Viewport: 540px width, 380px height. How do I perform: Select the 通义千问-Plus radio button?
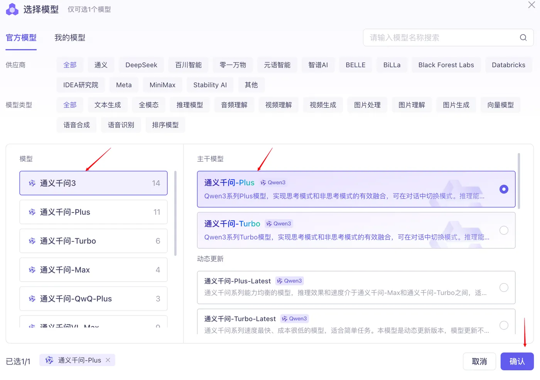tap(504, 189)
